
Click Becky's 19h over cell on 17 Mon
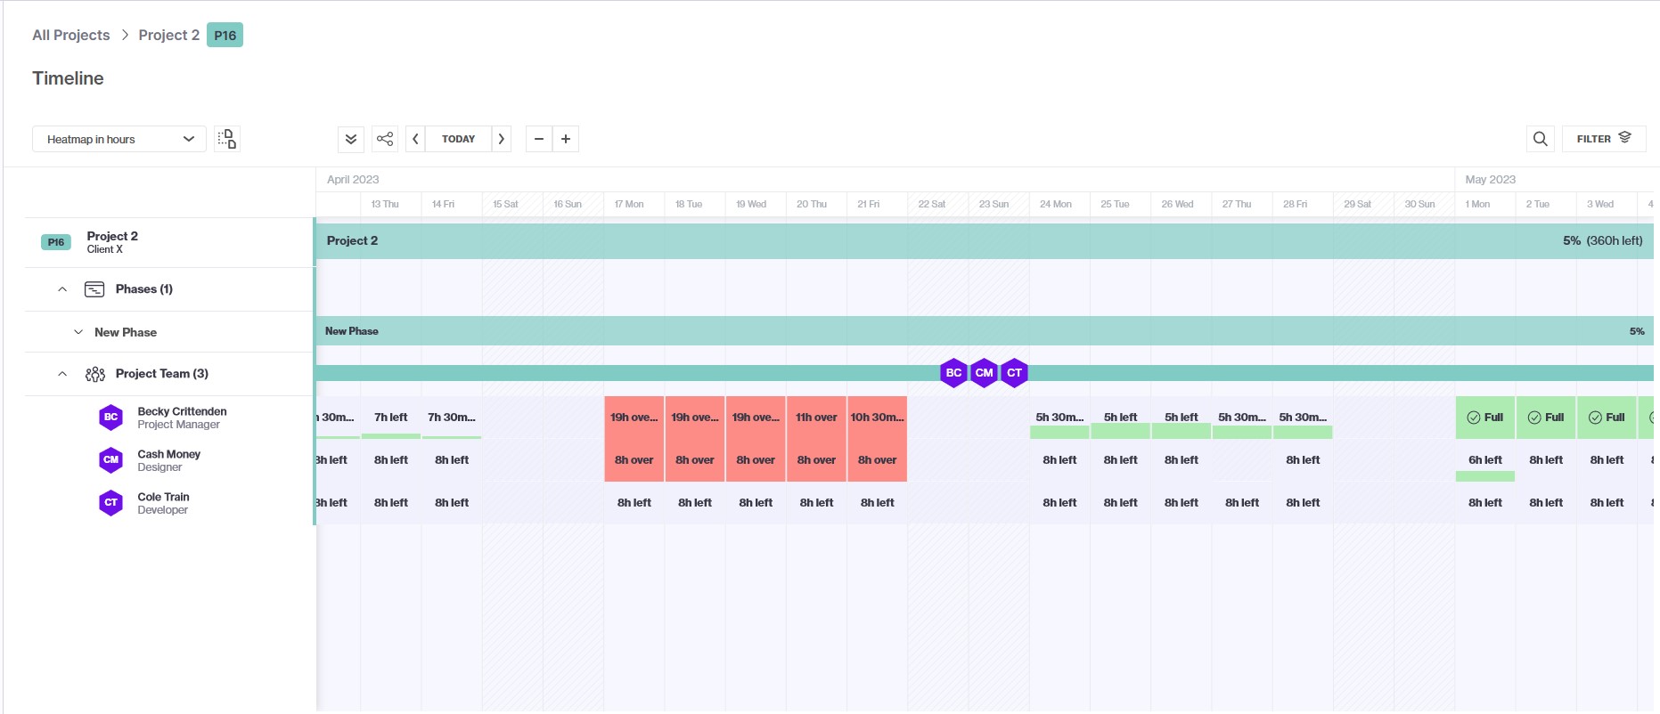point(634,418)
